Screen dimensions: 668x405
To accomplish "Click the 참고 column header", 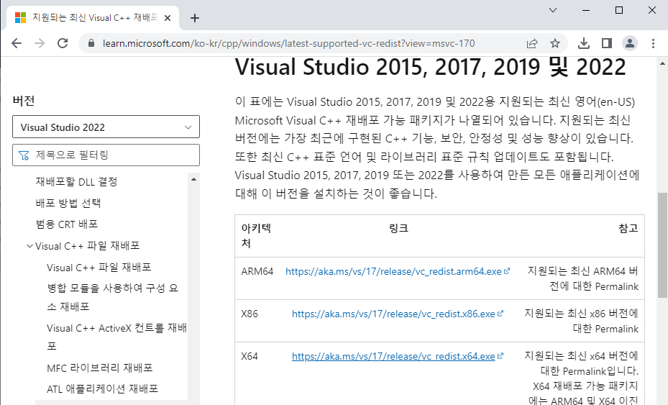I will [x=628, y=229].
